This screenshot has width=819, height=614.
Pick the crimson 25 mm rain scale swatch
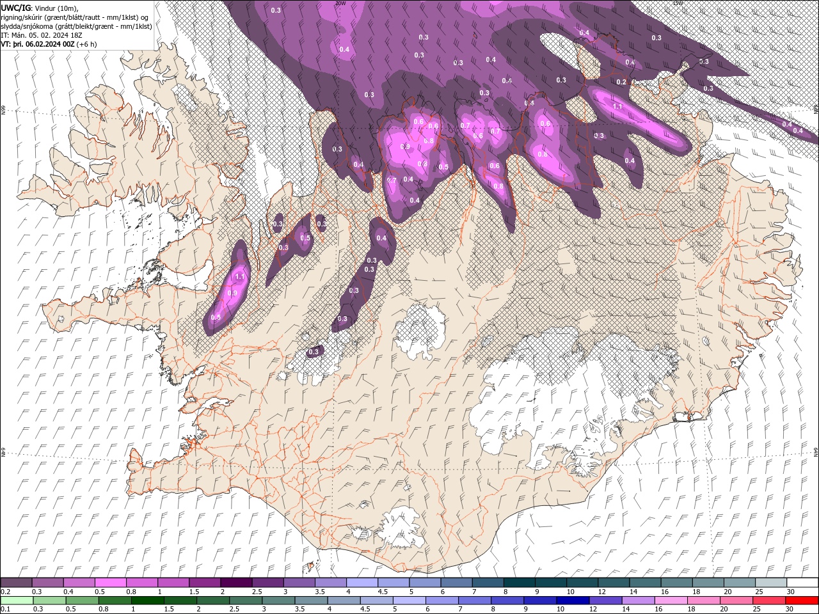(768, 601)
